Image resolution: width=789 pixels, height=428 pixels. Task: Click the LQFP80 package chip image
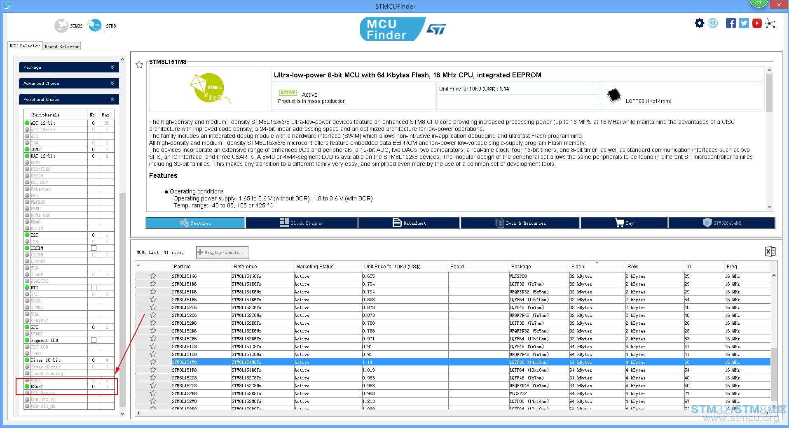[614, 95]
